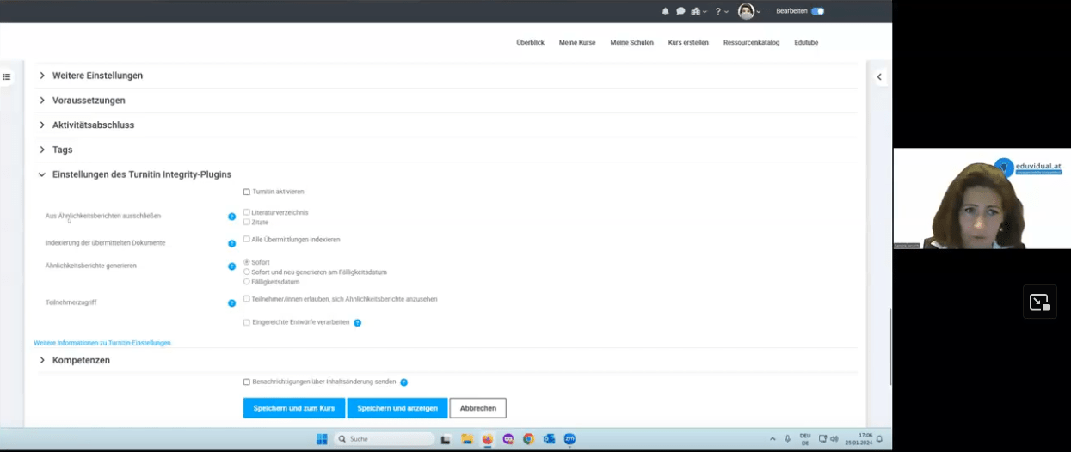
Task: Click Speichern und zum Kurs button
Action: [294, 408]
